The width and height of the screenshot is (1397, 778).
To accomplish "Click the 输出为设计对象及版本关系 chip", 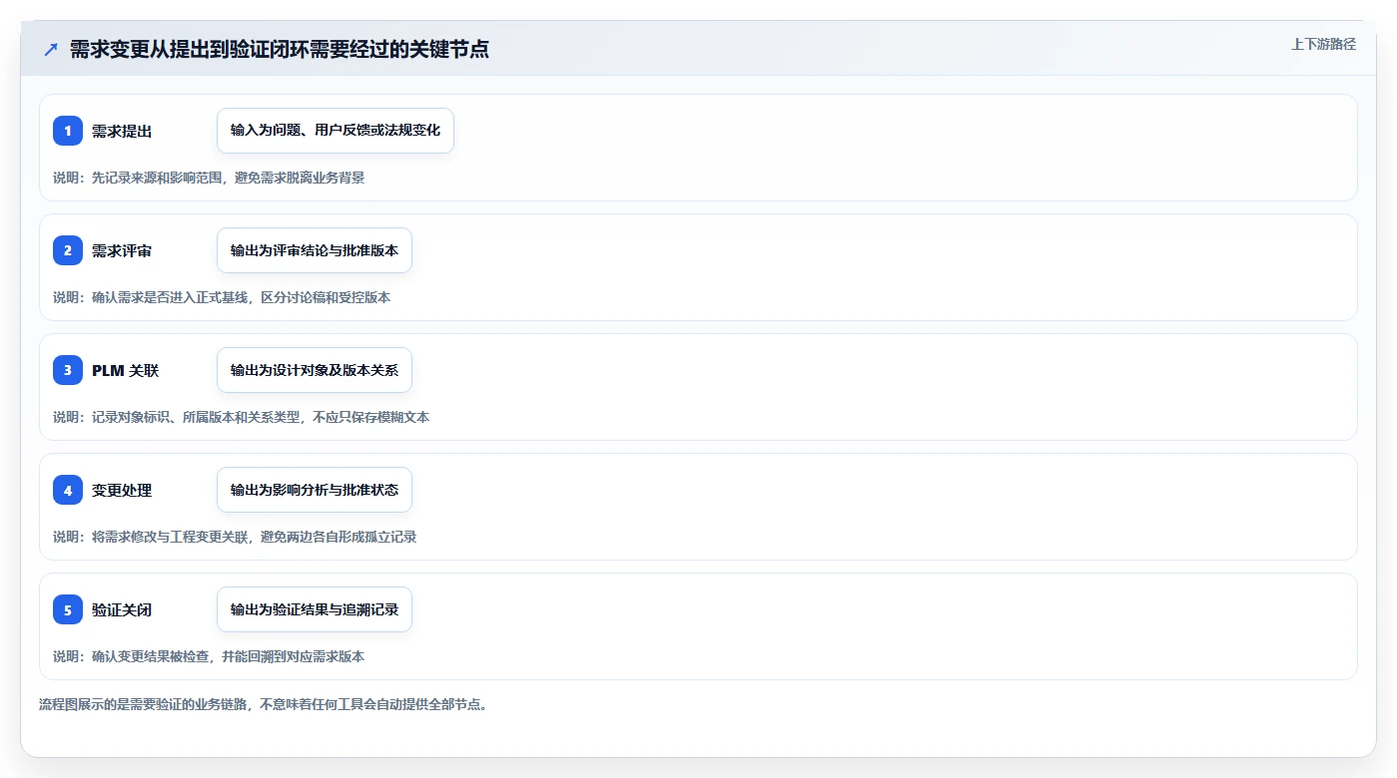I will pos(315,370).
